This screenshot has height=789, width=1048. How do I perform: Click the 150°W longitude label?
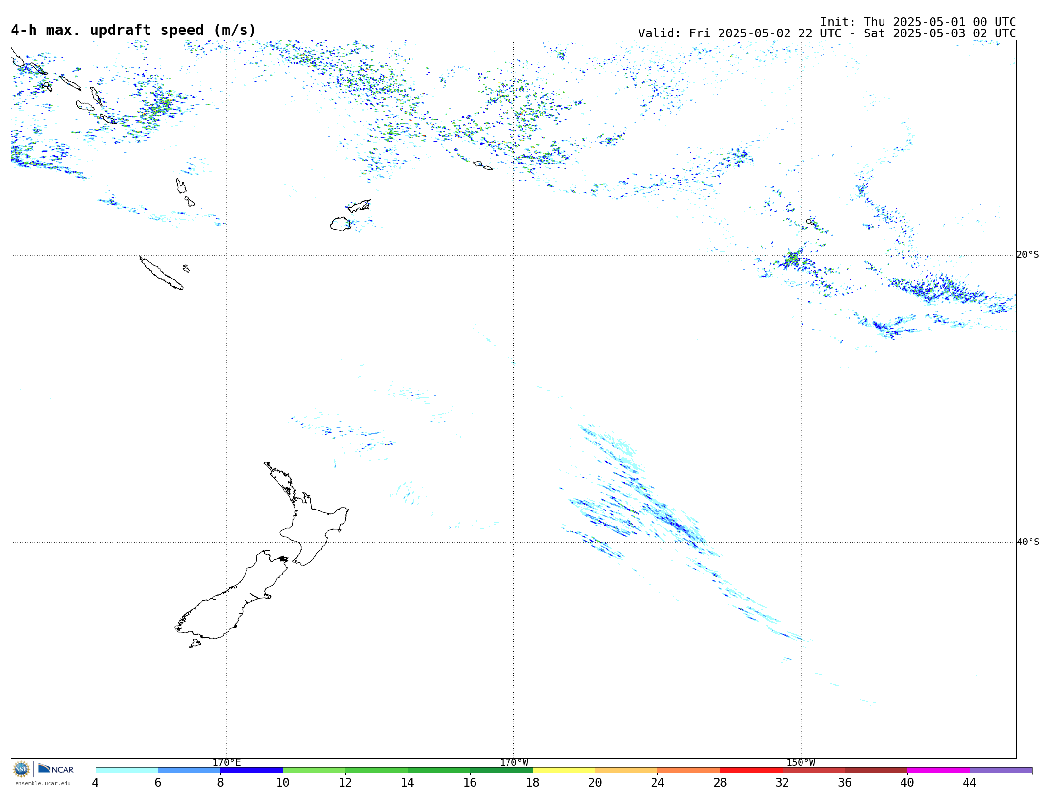tap(801, 763)
